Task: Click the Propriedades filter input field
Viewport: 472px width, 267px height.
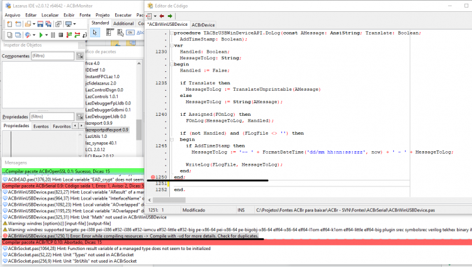Action: pos(52,116)
